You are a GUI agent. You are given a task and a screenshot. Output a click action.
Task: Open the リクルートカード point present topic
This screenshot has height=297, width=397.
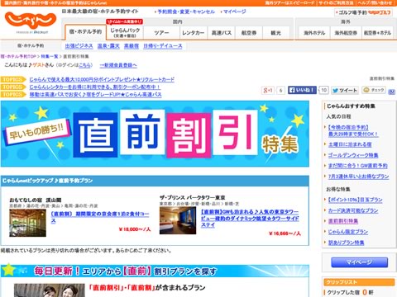coord(102,79)
